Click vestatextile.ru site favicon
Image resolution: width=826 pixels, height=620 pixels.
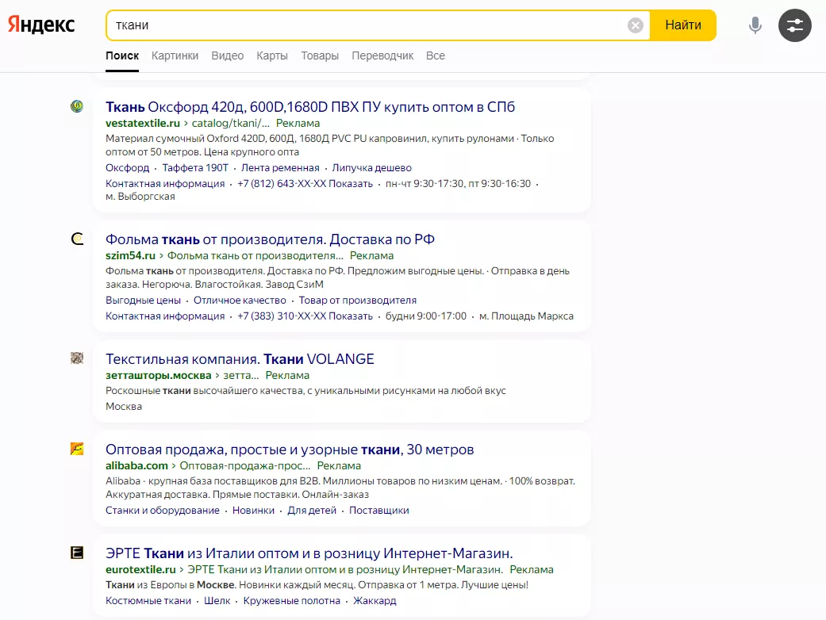point(77,106)
